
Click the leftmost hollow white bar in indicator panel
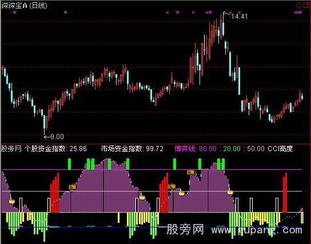coord(21,205)
